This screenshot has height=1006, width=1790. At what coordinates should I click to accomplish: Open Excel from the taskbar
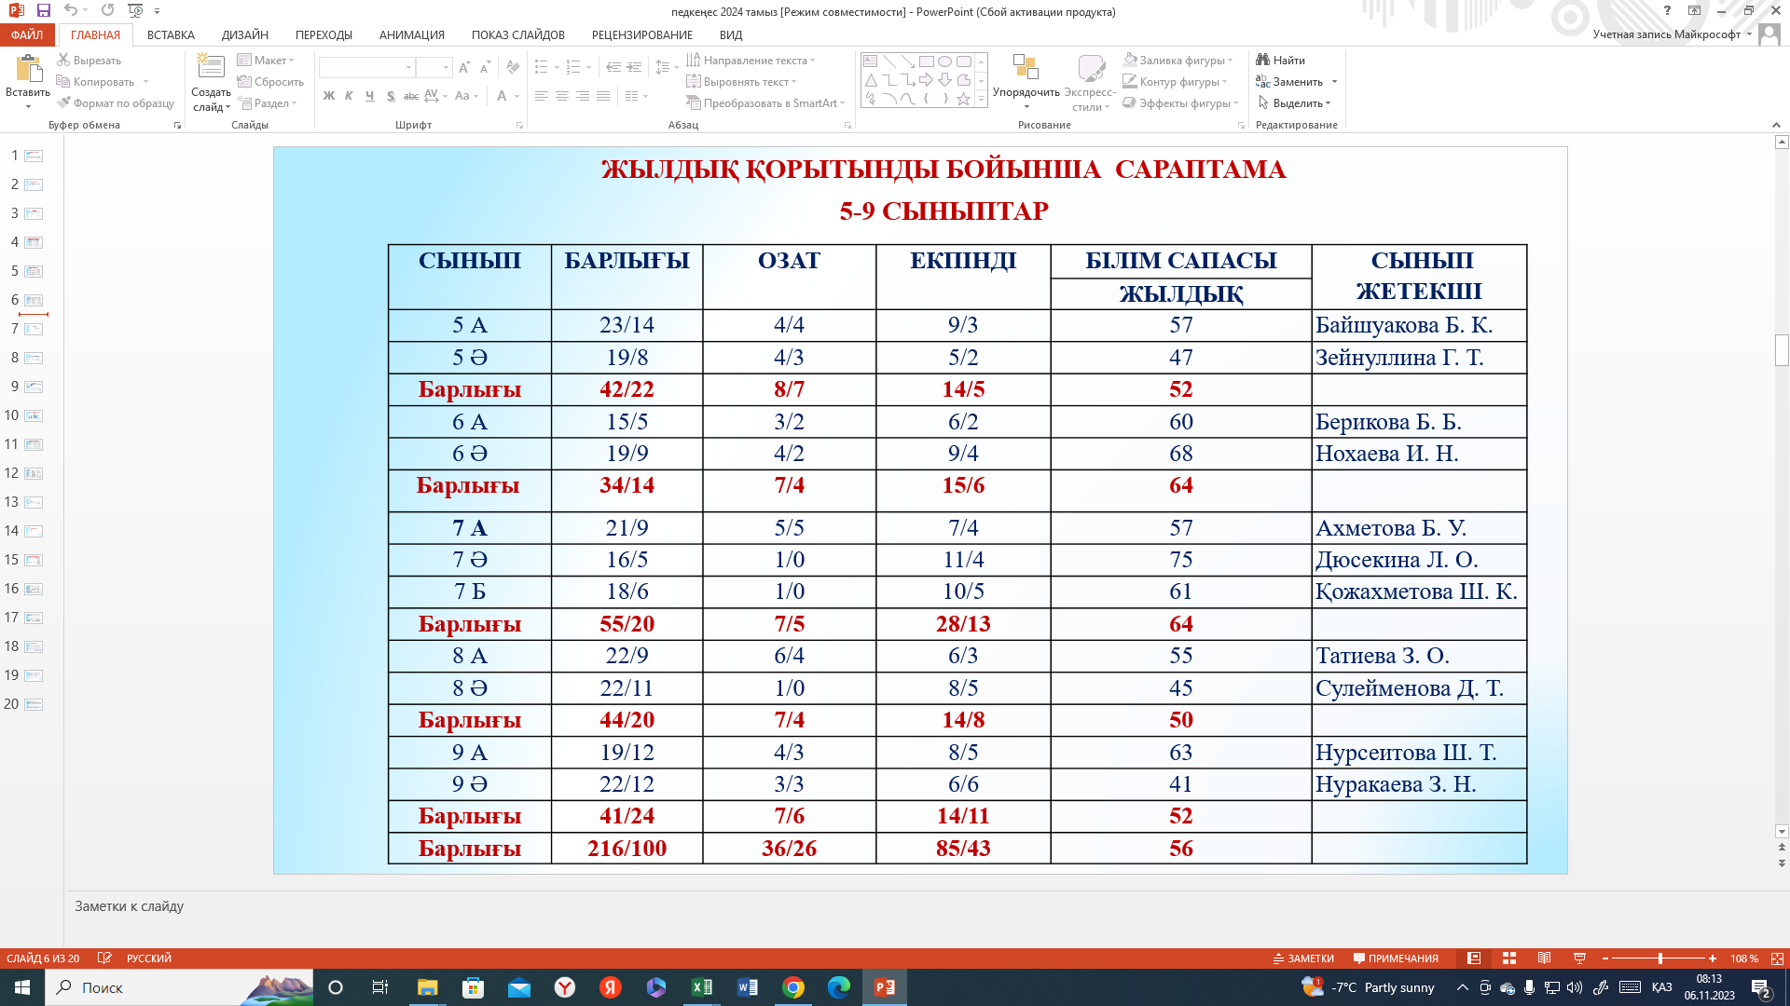click(702, 987)
